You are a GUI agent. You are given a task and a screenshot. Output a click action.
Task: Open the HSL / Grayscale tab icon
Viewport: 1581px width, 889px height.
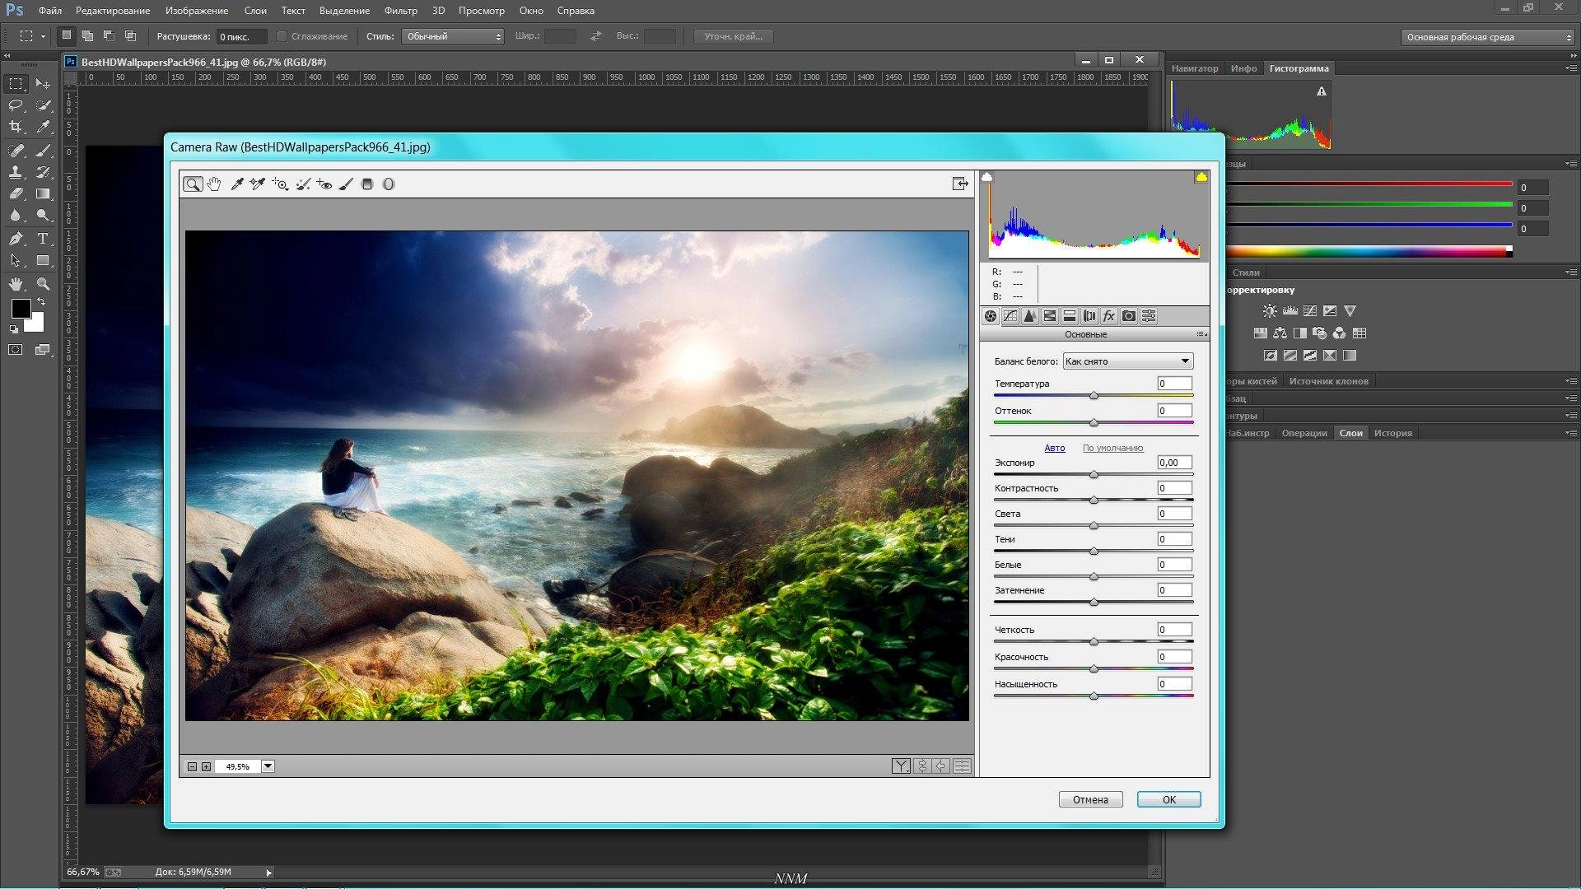coord(1050,316)
